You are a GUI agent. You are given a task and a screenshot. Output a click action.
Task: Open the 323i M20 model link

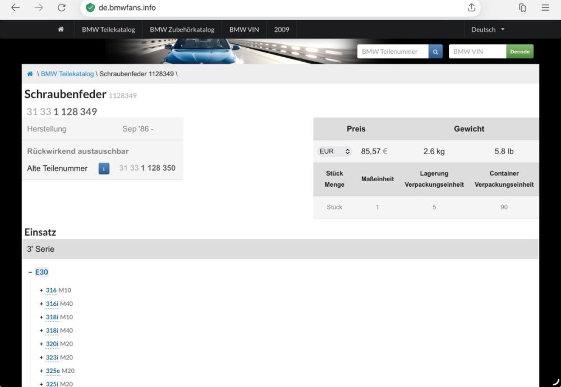(52, 357)
